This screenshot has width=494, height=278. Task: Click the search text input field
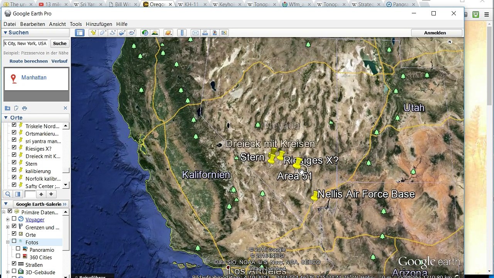coord(25,44)
